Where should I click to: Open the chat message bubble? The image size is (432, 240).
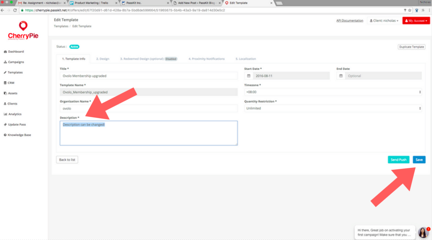(385, 232)
